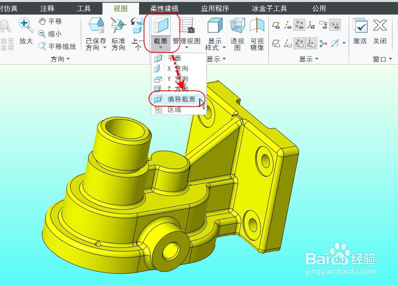Screen dimensions: 398x285
Task: Toggle coordinate system tag display lower row
Action: (x=311, y=43)
